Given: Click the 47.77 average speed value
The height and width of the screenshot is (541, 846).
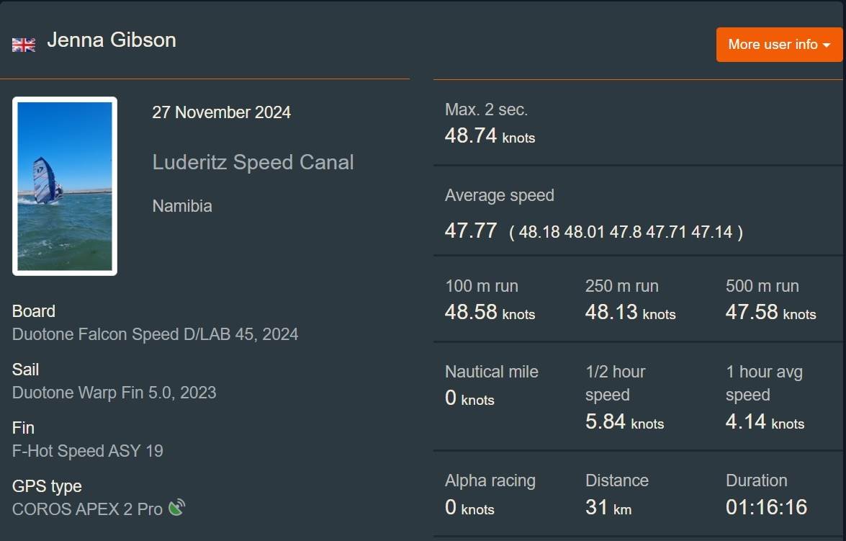Looking at the screenshot, I should [471, 231].
